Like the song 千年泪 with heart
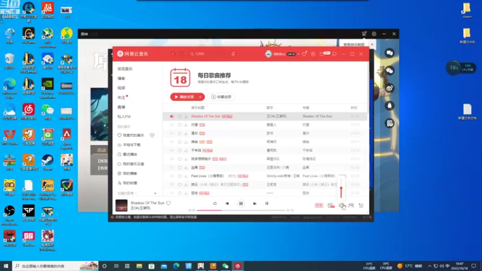The height and width of the screenshot is (271, 482). 180,151
